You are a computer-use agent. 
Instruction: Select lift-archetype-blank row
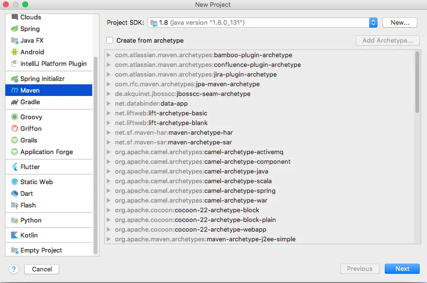[260, 123]
